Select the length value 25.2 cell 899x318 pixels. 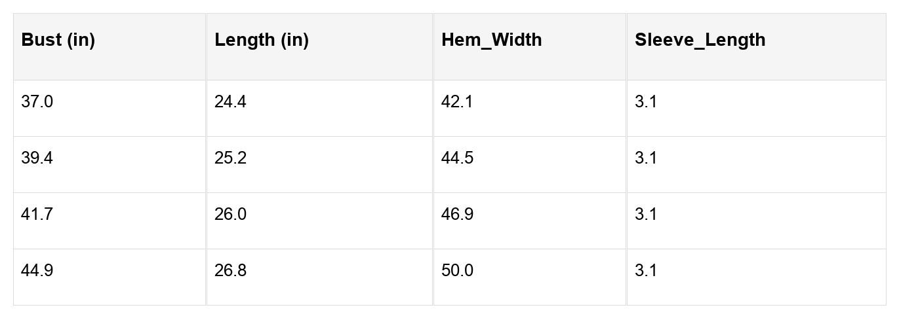pyautogui.click(x=230, y=158)
